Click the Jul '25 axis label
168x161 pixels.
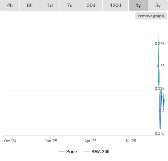click(130, 141)
